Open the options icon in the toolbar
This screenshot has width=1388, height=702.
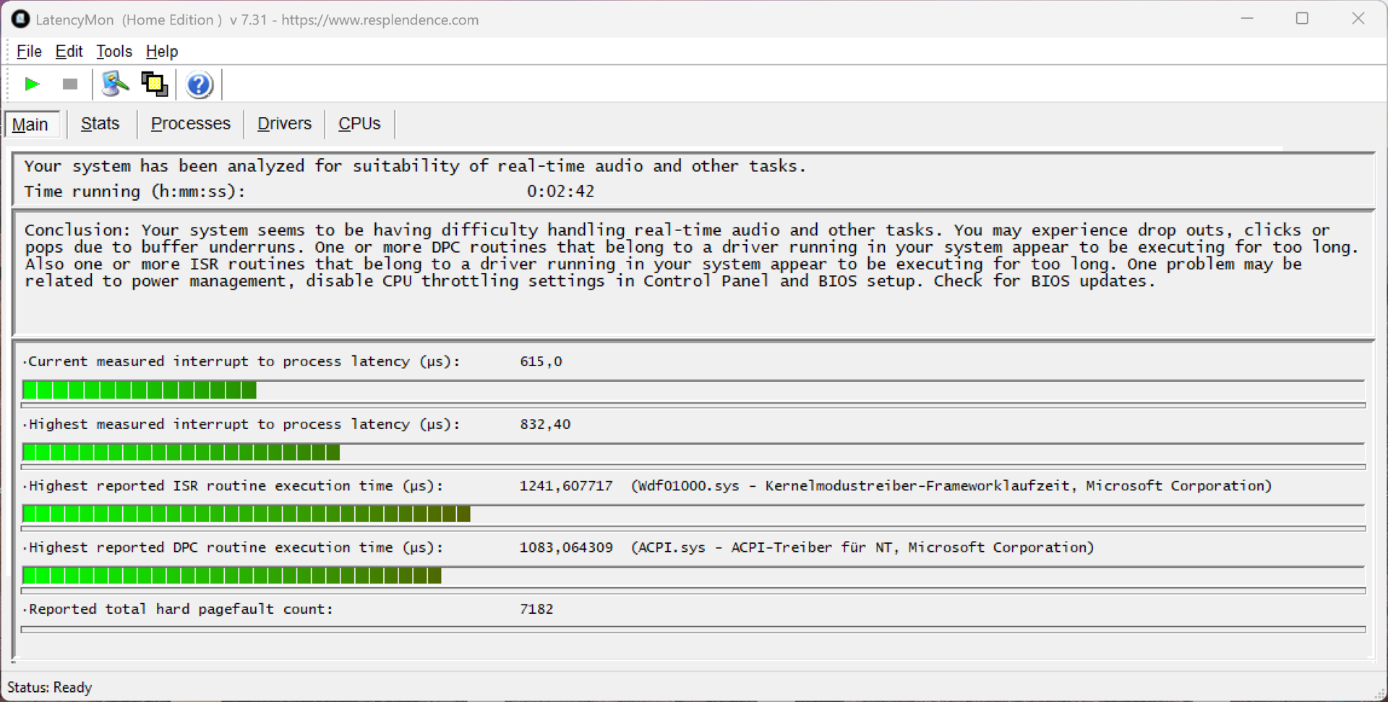click(115, 84)
